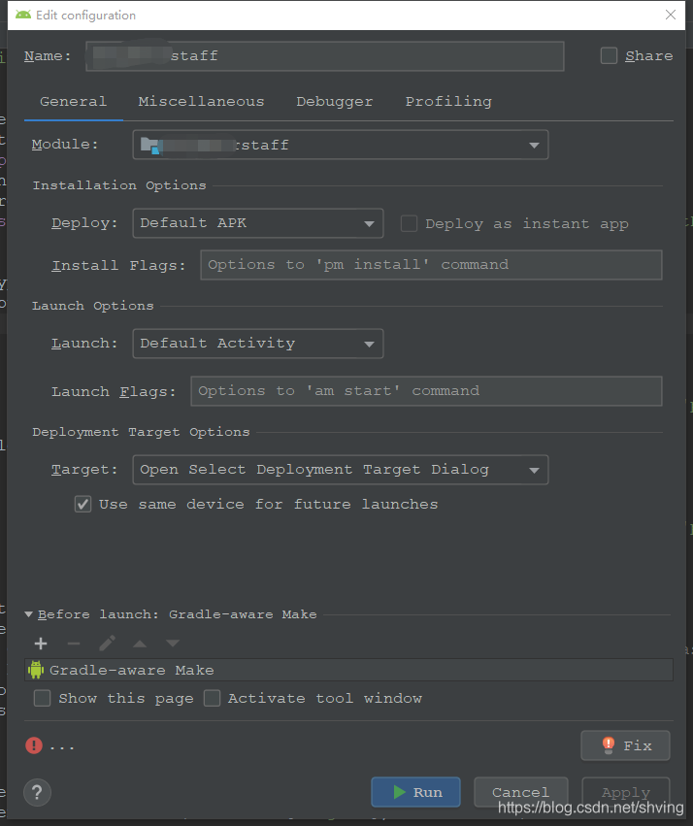Click the Remove icon under Before launch
This screenshot has height=826, width=693.
(x=74, y=643)
